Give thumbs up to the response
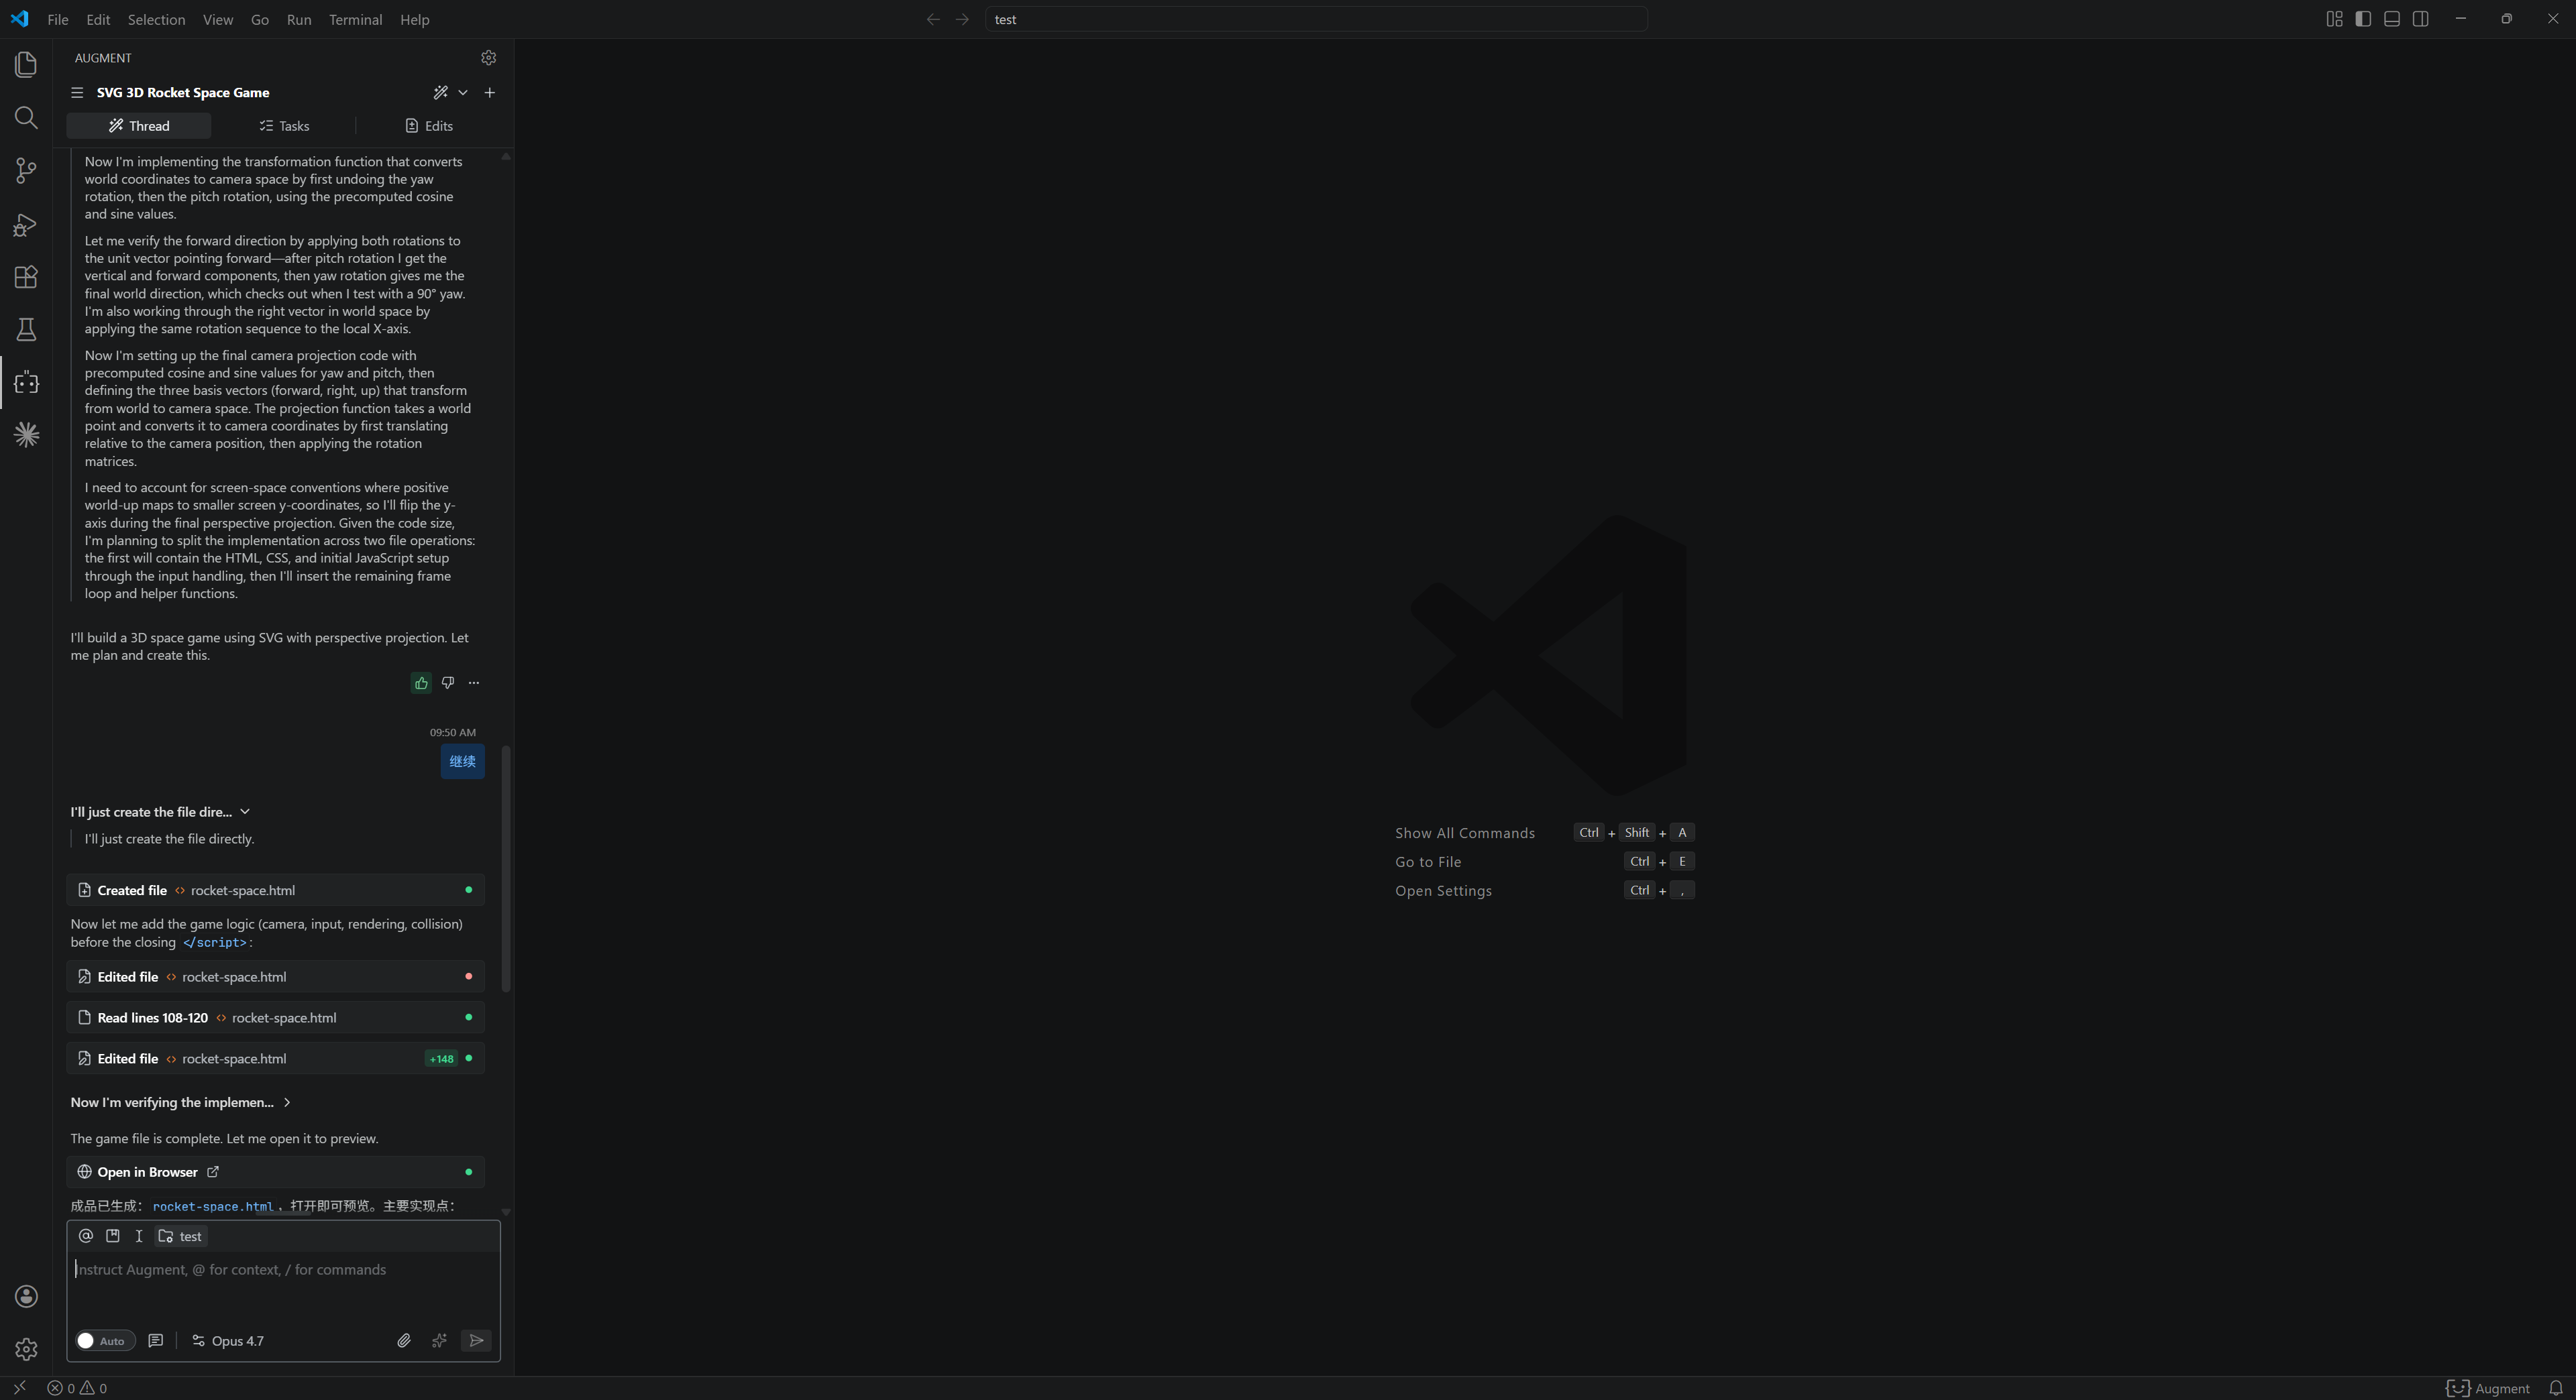 pos(421,683)
